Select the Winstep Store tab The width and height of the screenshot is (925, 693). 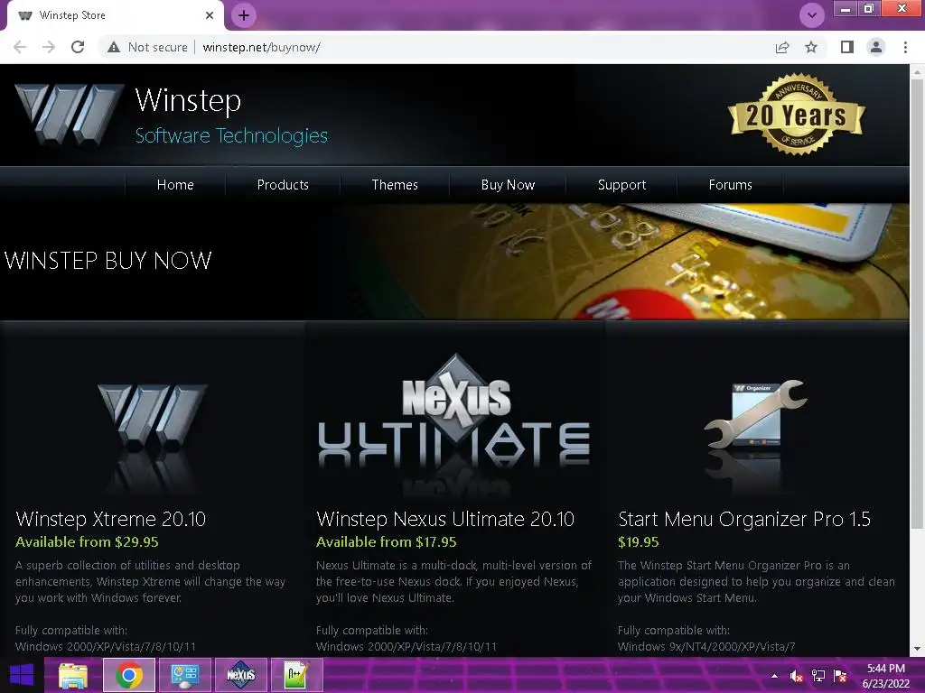[x=116, y=16]
